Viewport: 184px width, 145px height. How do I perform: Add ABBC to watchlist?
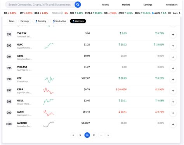click(173, 57)
